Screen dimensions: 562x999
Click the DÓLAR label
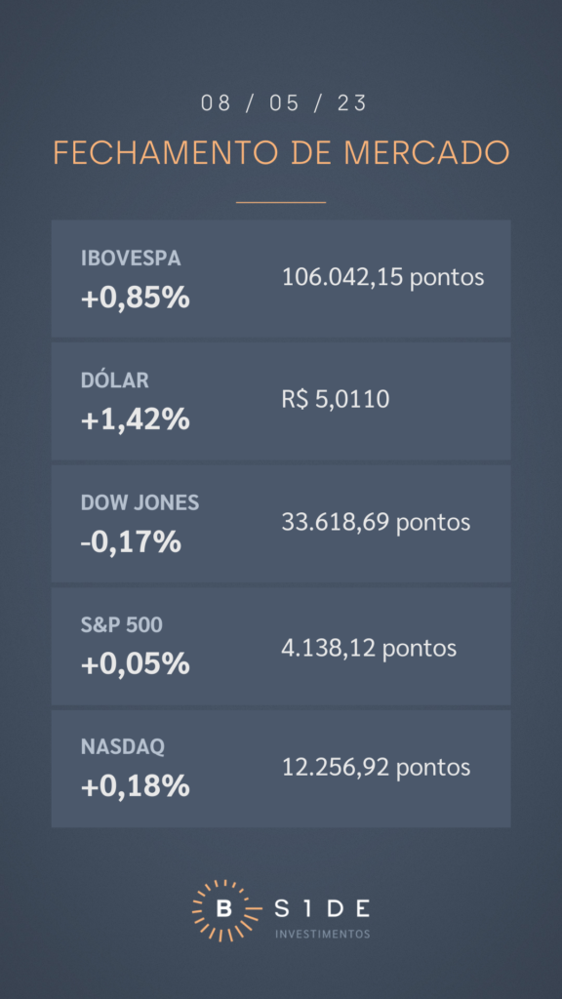(x=115, y=380)
